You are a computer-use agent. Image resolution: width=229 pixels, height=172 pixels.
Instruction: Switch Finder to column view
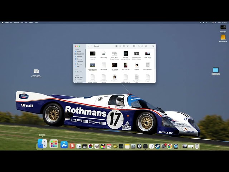tap(124, 46)
